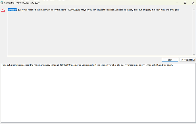Click "query_timeout hint" in the lower details pane
196x124 pixels.
pos(149,65)
